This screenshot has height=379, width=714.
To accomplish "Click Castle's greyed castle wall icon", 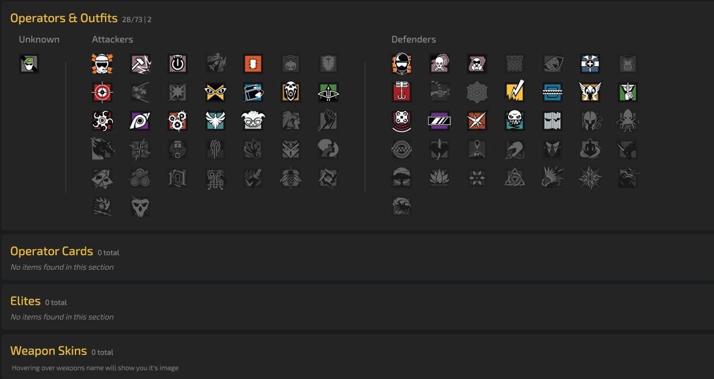I will tap(515, 64).
